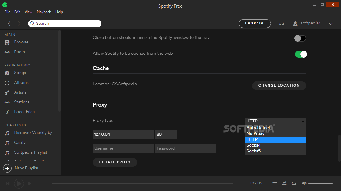This screenshot has width=341, height=191.
Task: Click the plus icon for New Playlist
Action: coord(7,168)
